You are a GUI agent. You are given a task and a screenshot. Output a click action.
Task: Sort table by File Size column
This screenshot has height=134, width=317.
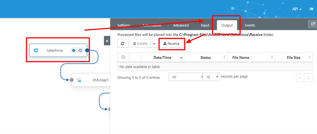(x=293, y=57)
